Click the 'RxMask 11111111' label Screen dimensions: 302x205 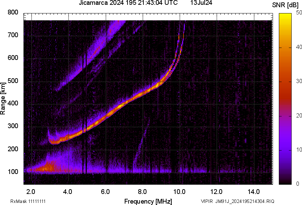(x=28, y=201)
